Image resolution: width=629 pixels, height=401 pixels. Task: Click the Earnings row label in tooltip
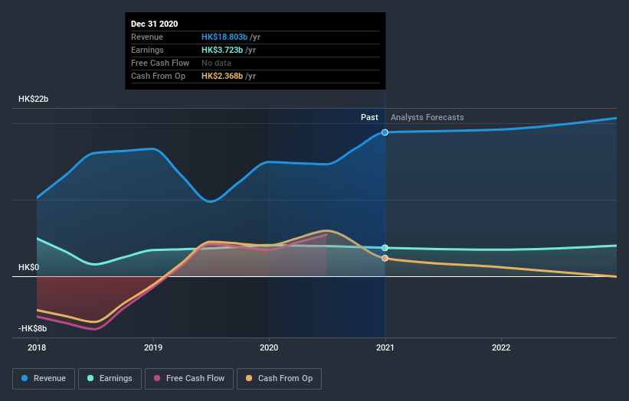147,50
